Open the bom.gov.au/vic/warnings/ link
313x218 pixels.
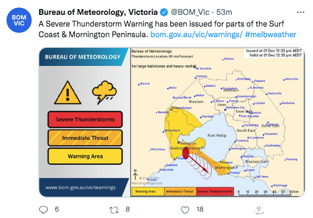(x=196, y=35)
